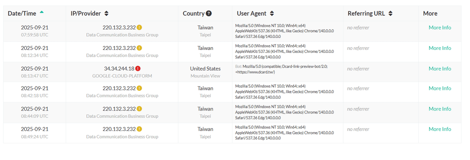Click the Referring URL column header text
The height and width of the screenshot is (160, 470).
366,14
